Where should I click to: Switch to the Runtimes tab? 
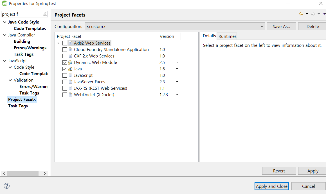coord(227,36)
